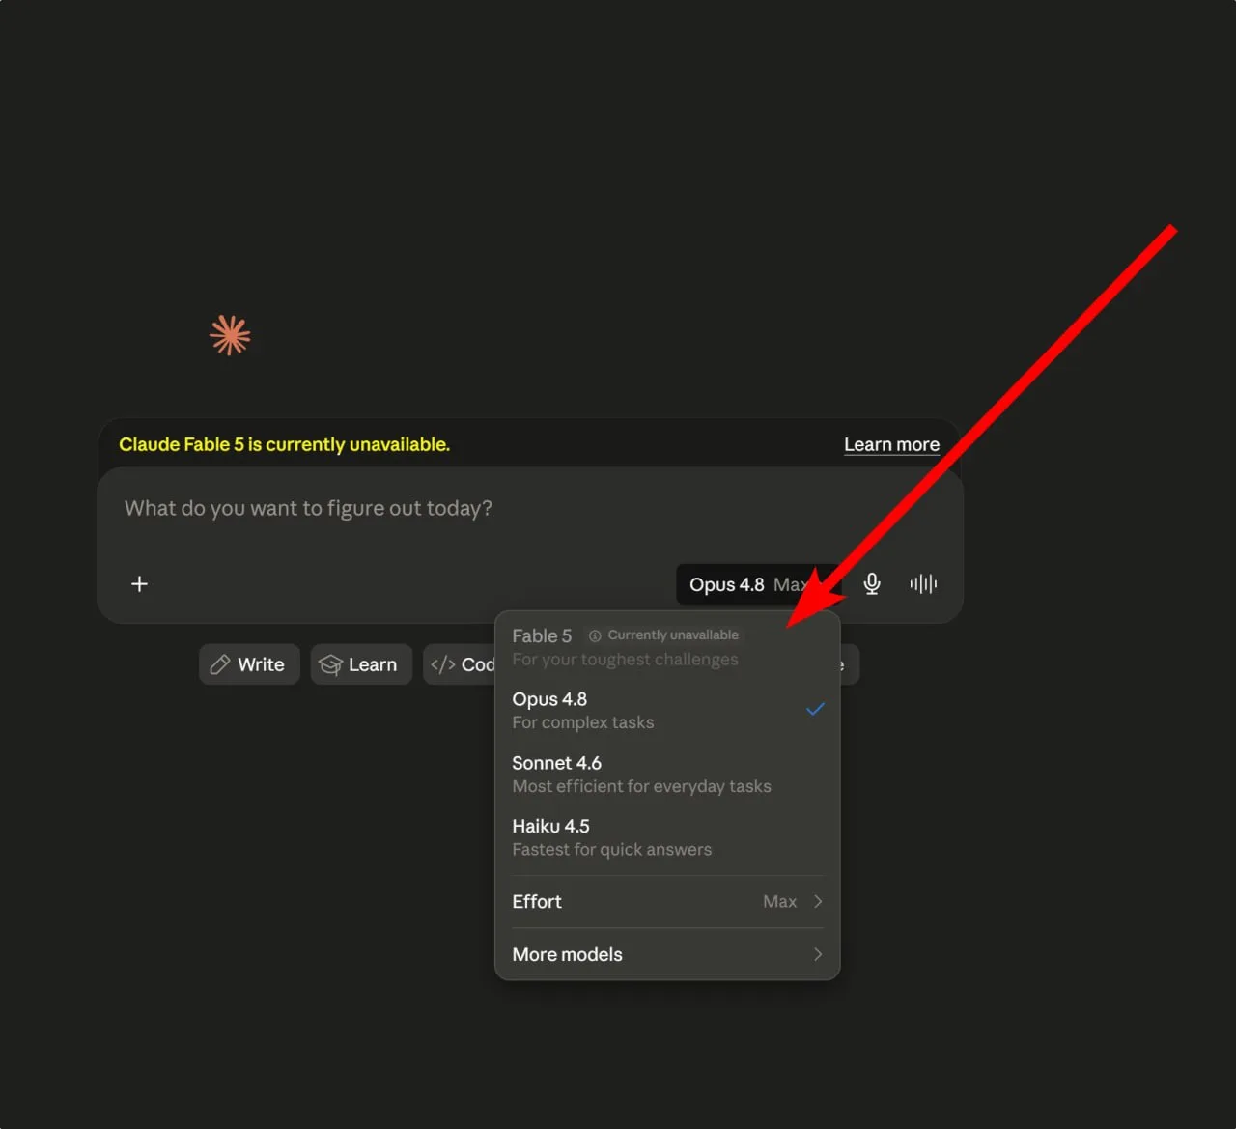This screenshot has width=1236, height=1129.
Task: Click the plus attachment icon
Action: click(139, 584)
